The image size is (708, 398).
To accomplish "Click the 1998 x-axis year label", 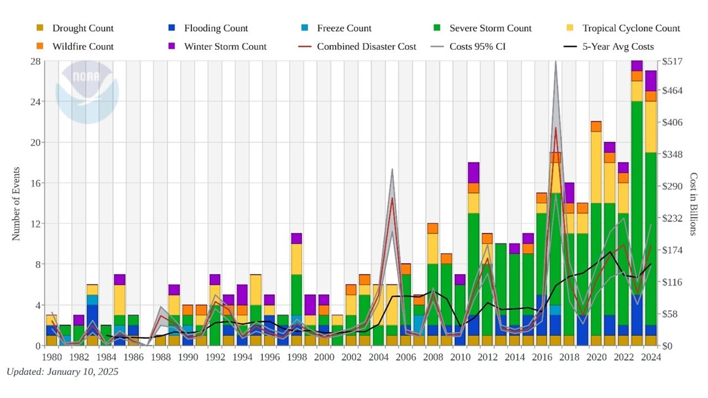I will click(297, 357).
